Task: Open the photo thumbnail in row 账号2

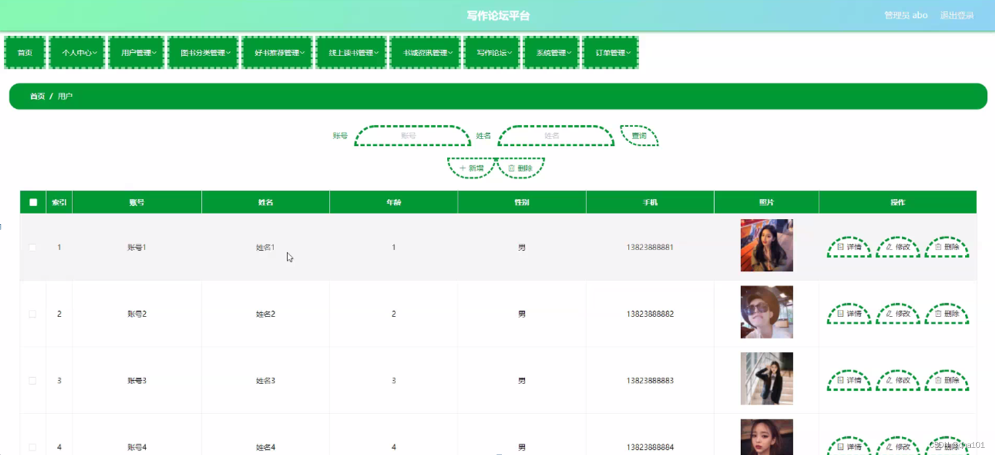Action: (x=767, y=312)
